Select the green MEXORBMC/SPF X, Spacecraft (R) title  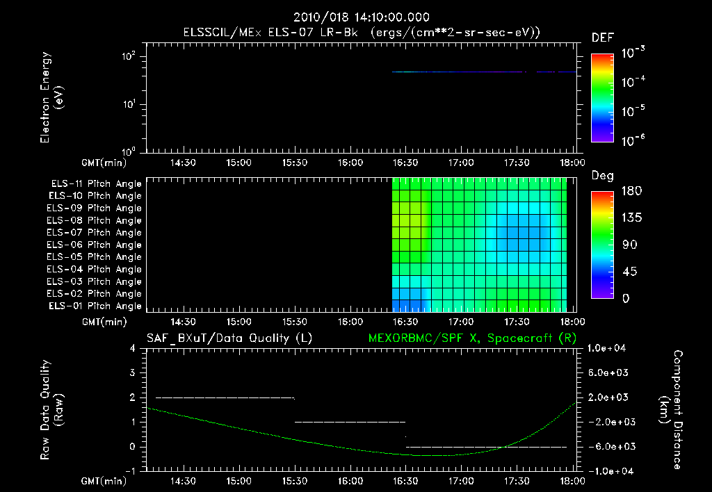472,338
